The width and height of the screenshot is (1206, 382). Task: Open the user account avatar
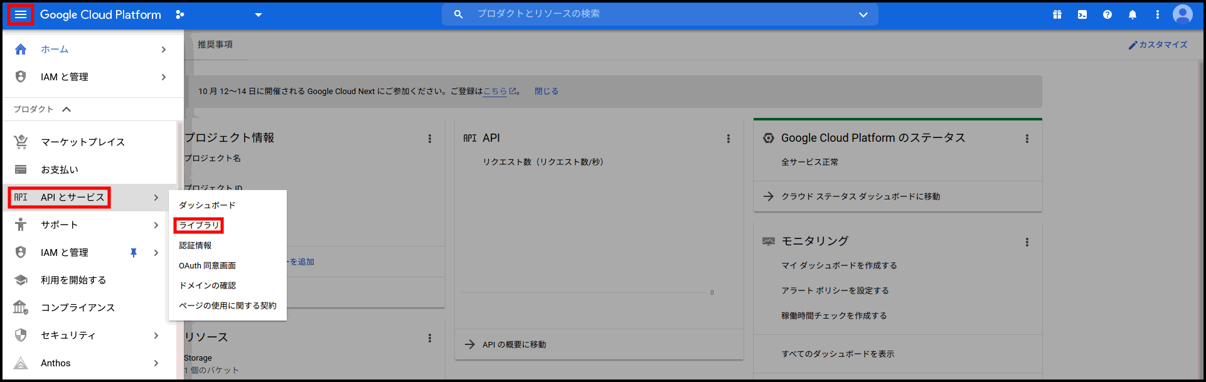[1183, 14]
